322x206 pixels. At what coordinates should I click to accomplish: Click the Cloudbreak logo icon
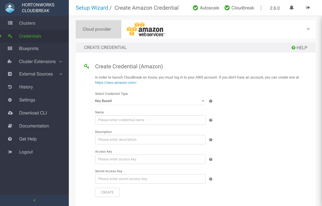(x=10, y=8)
